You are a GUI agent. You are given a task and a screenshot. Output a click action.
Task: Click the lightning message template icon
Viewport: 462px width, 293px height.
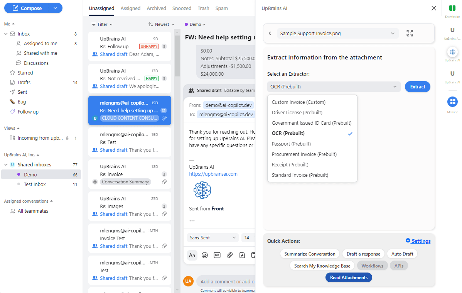pyautogui.click(x=242, y=255)
